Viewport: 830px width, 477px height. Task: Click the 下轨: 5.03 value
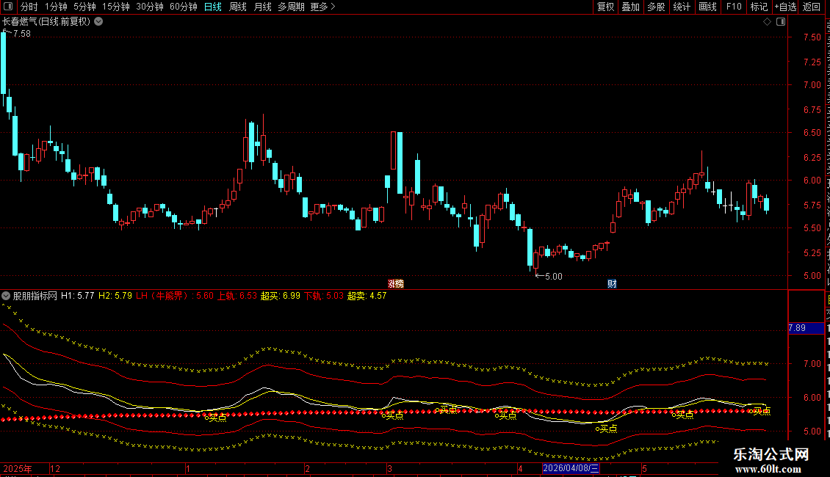(x=324, y=296)
